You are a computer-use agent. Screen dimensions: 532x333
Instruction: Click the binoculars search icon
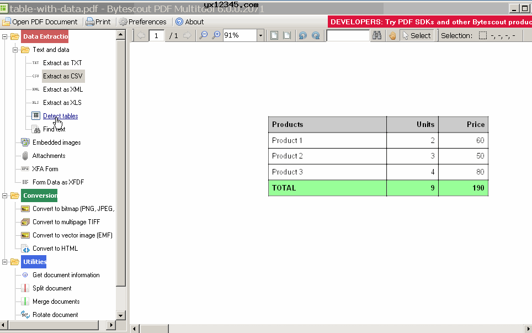point(377,35)
